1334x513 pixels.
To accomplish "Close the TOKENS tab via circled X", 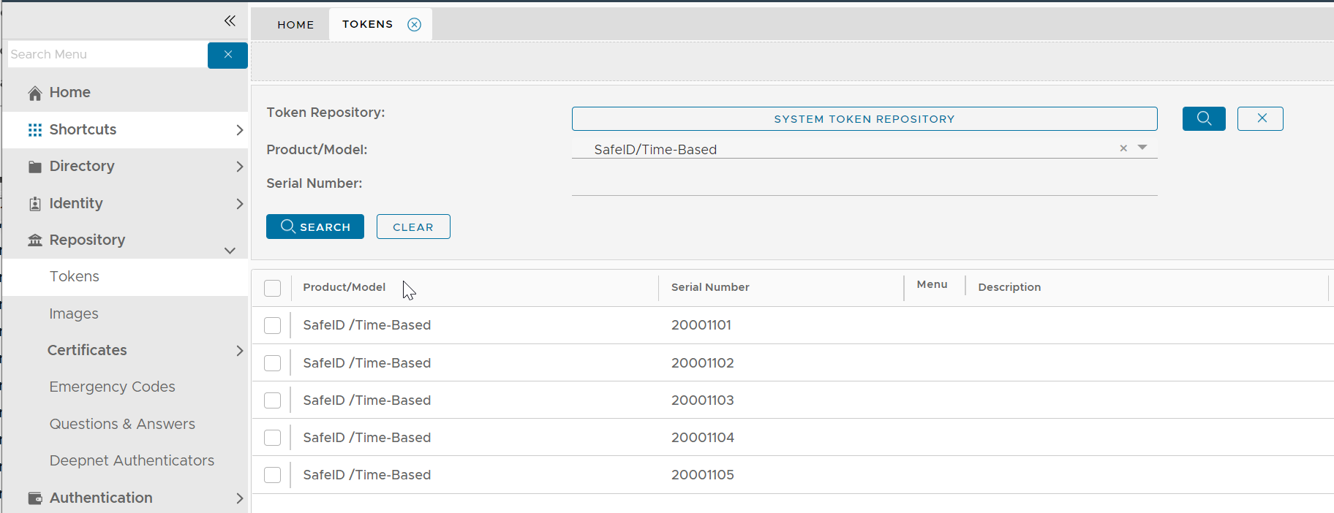I will pos(414,25).
